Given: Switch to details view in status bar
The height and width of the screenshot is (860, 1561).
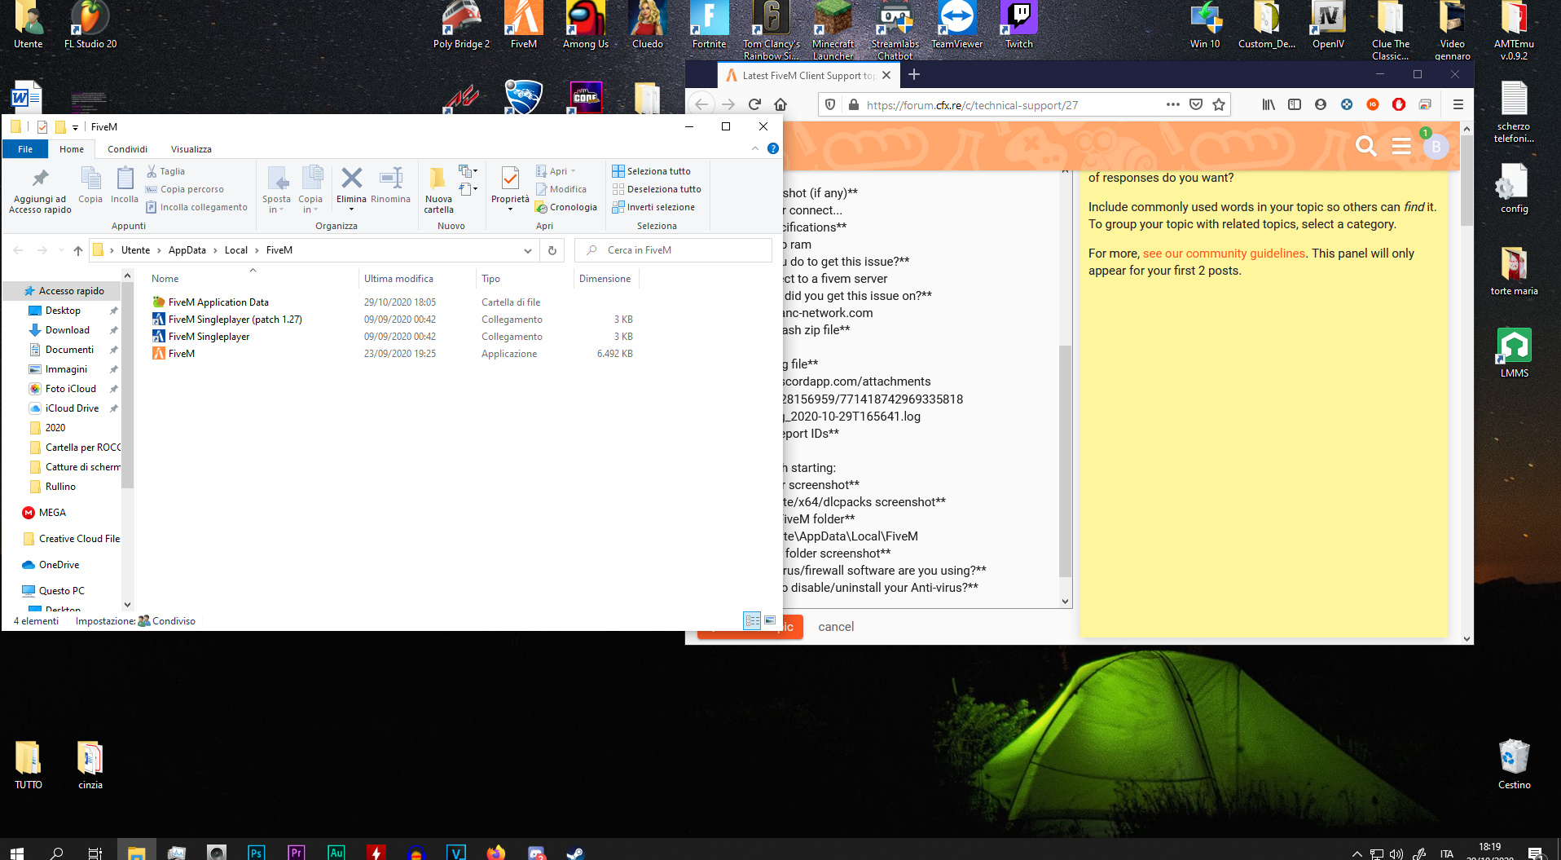Looking at the screenshot, I should (x=751, y=621).
